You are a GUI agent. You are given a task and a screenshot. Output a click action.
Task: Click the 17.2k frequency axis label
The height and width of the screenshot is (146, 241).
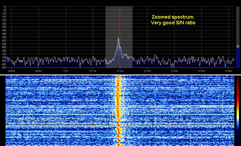(120, 71)
